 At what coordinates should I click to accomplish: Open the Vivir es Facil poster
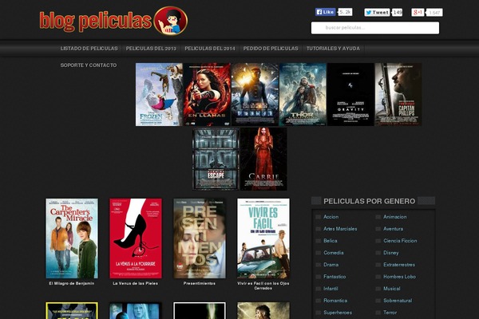tap(263, 238)
